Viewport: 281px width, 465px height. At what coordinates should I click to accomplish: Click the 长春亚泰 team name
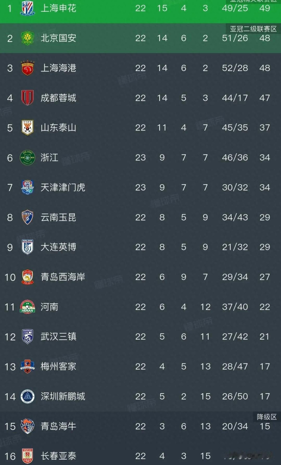[x=59, y=456]
